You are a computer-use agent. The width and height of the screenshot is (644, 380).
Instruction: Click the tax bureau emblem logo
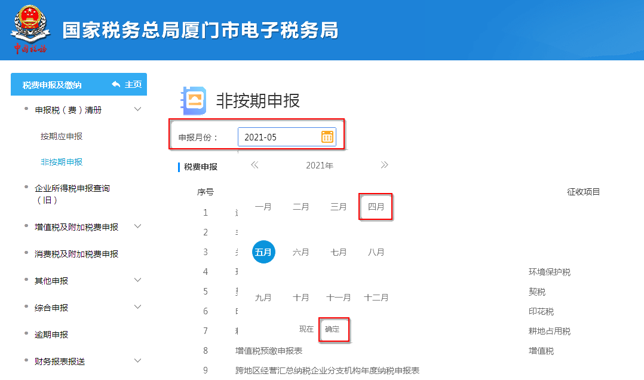coord(30,30)
